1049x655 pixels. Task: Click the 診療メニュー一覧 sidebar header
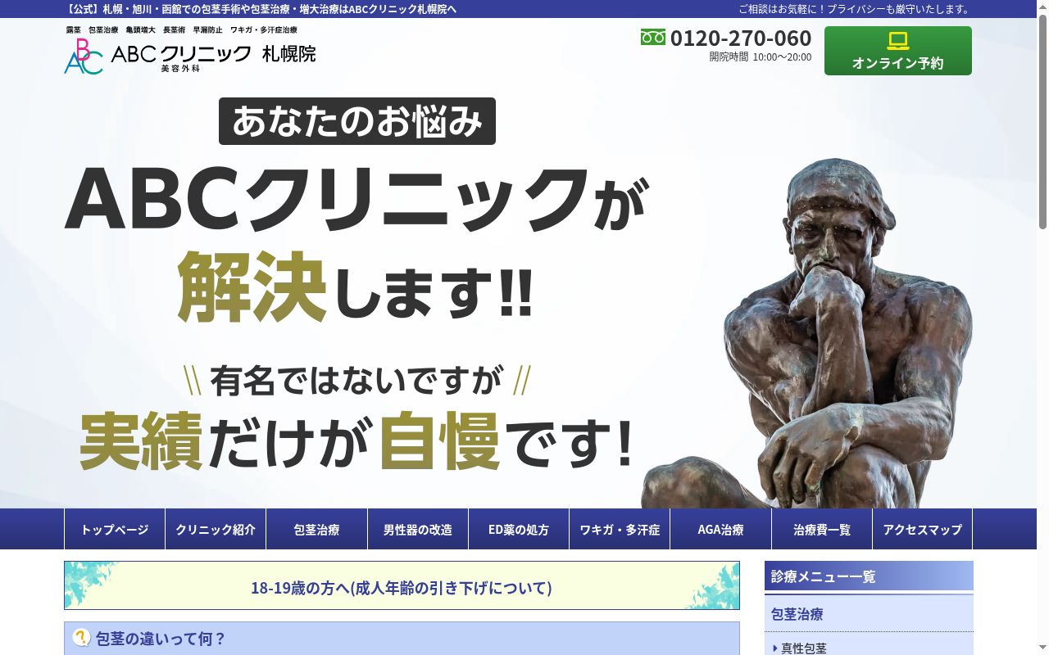coord(869,576)
